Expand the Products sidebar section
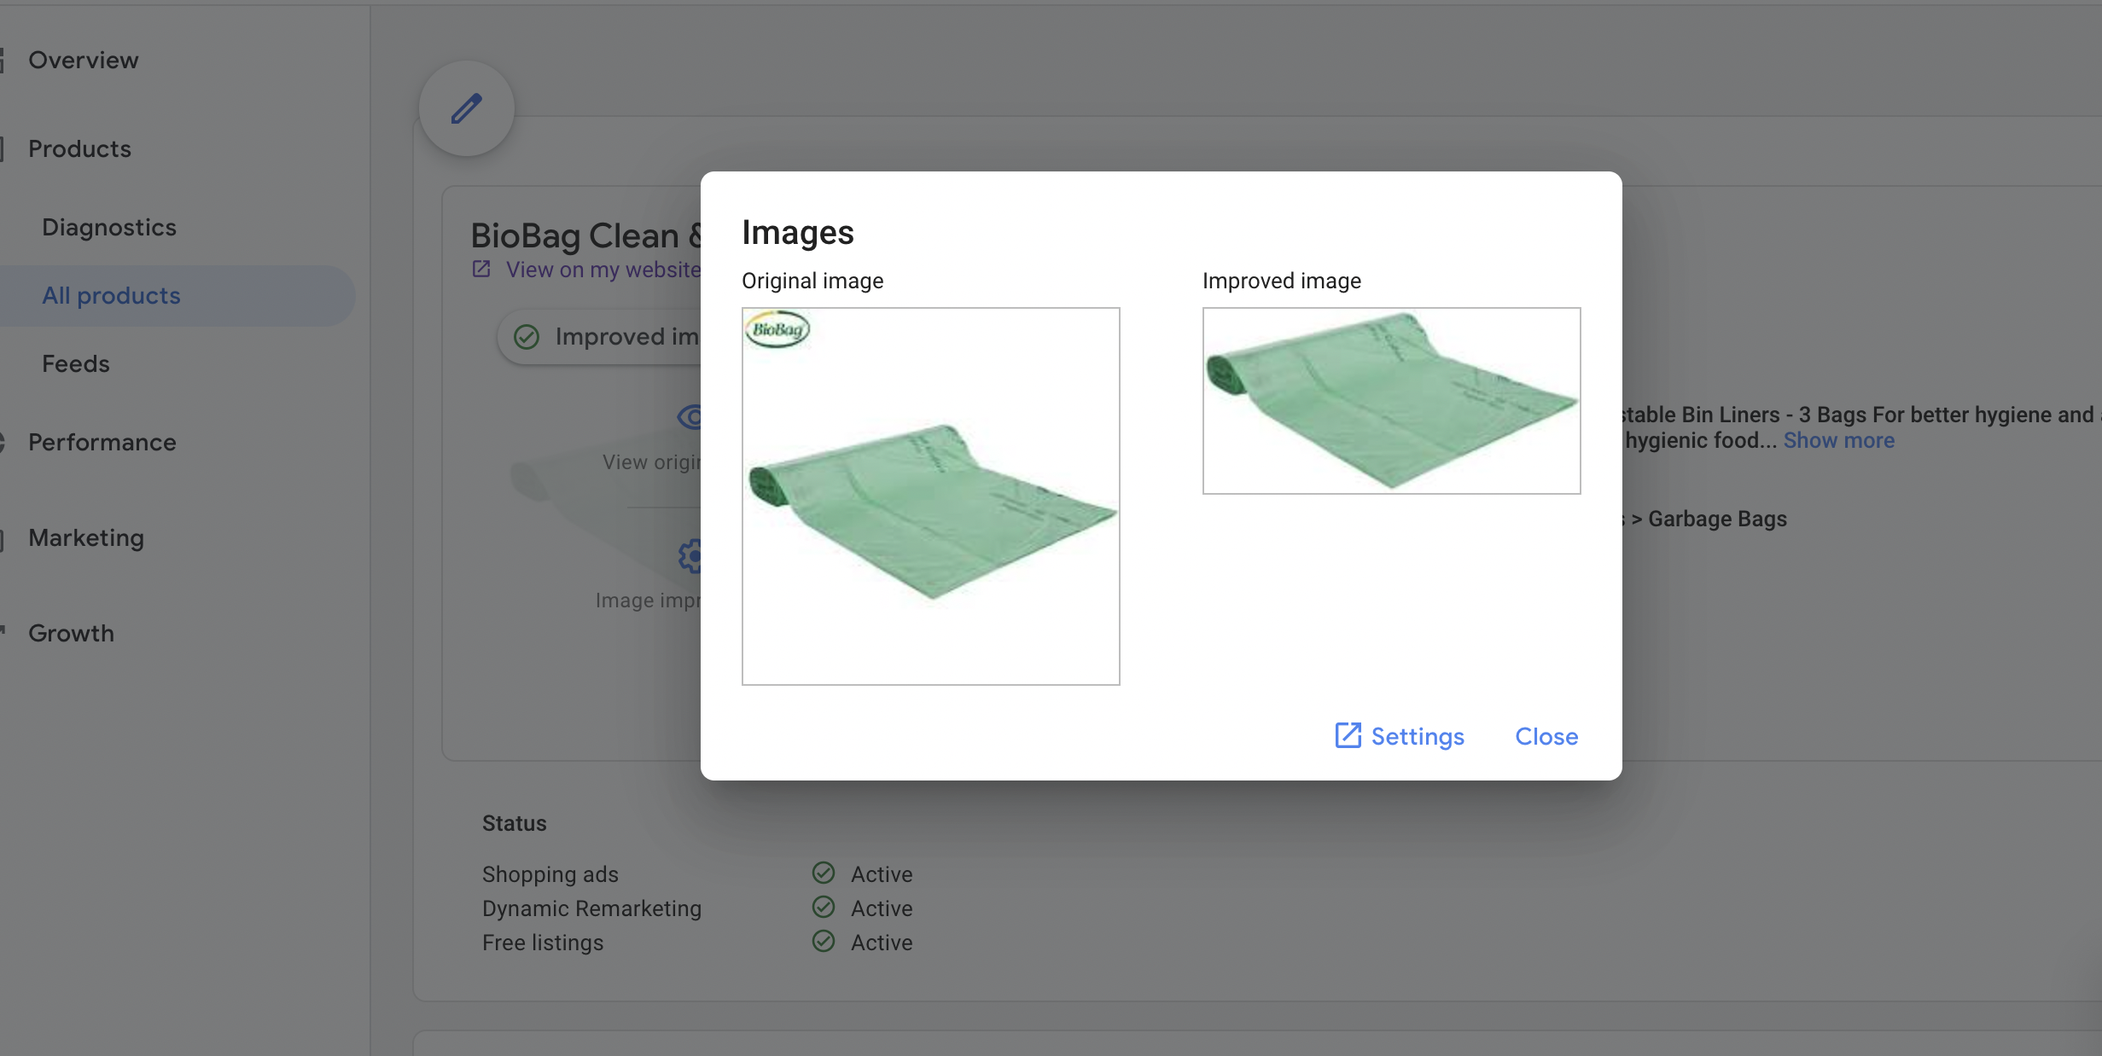 click(x=79, y=148)
